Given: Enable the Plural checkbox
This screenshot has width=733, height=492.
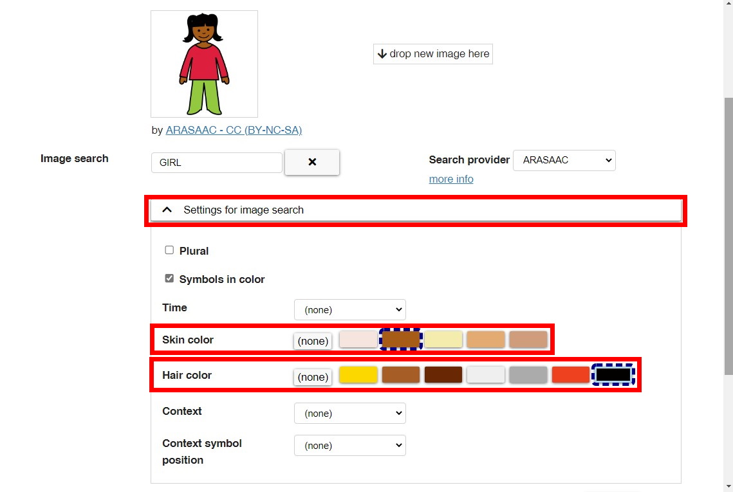Looking at the screenshot, I should click(169, 250).
